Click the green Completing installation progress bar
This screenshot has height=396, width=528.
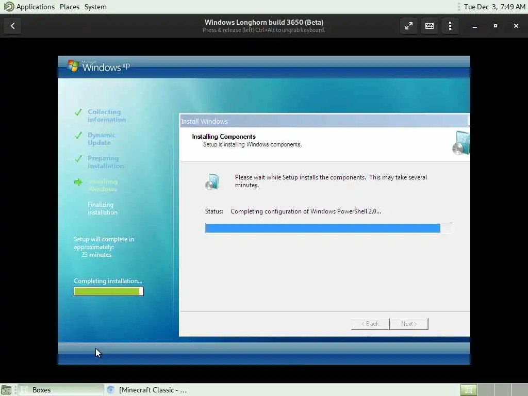[x=109, y=291]
